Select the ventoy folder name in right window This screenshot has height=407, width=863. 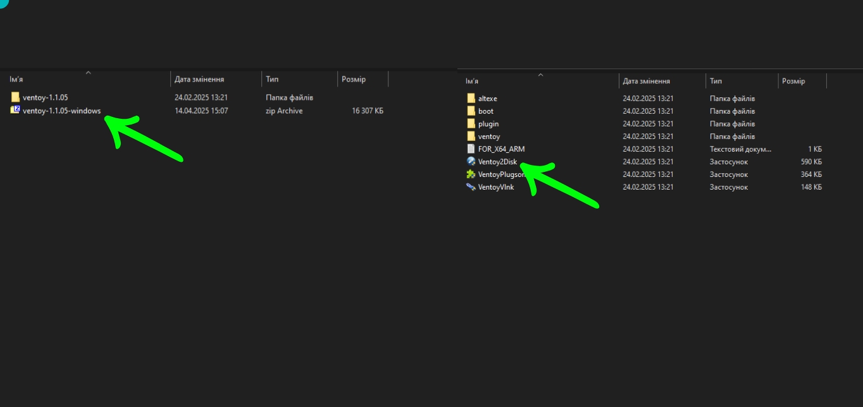point(489,137)
